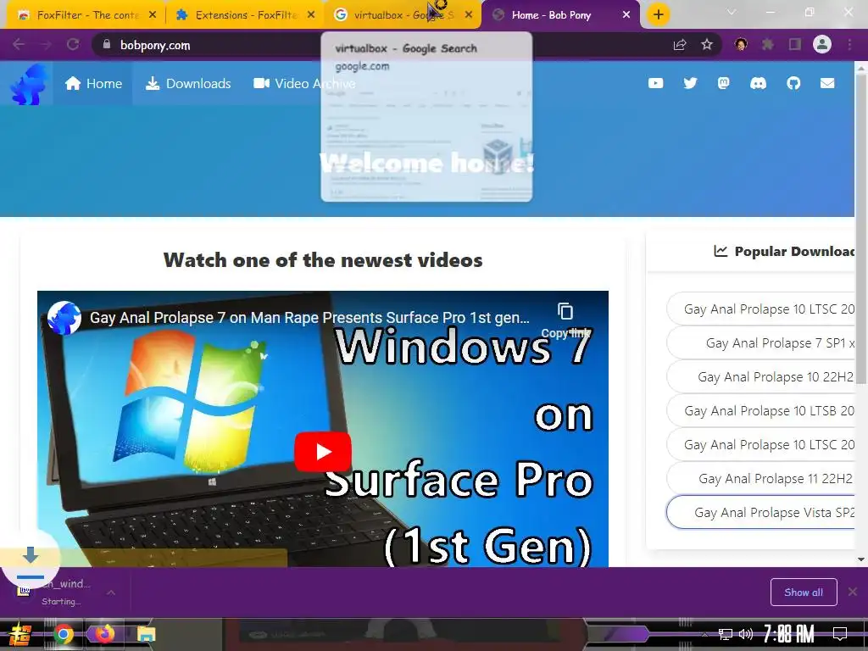Click the video title text above the thumbnail

pos(309,318)
